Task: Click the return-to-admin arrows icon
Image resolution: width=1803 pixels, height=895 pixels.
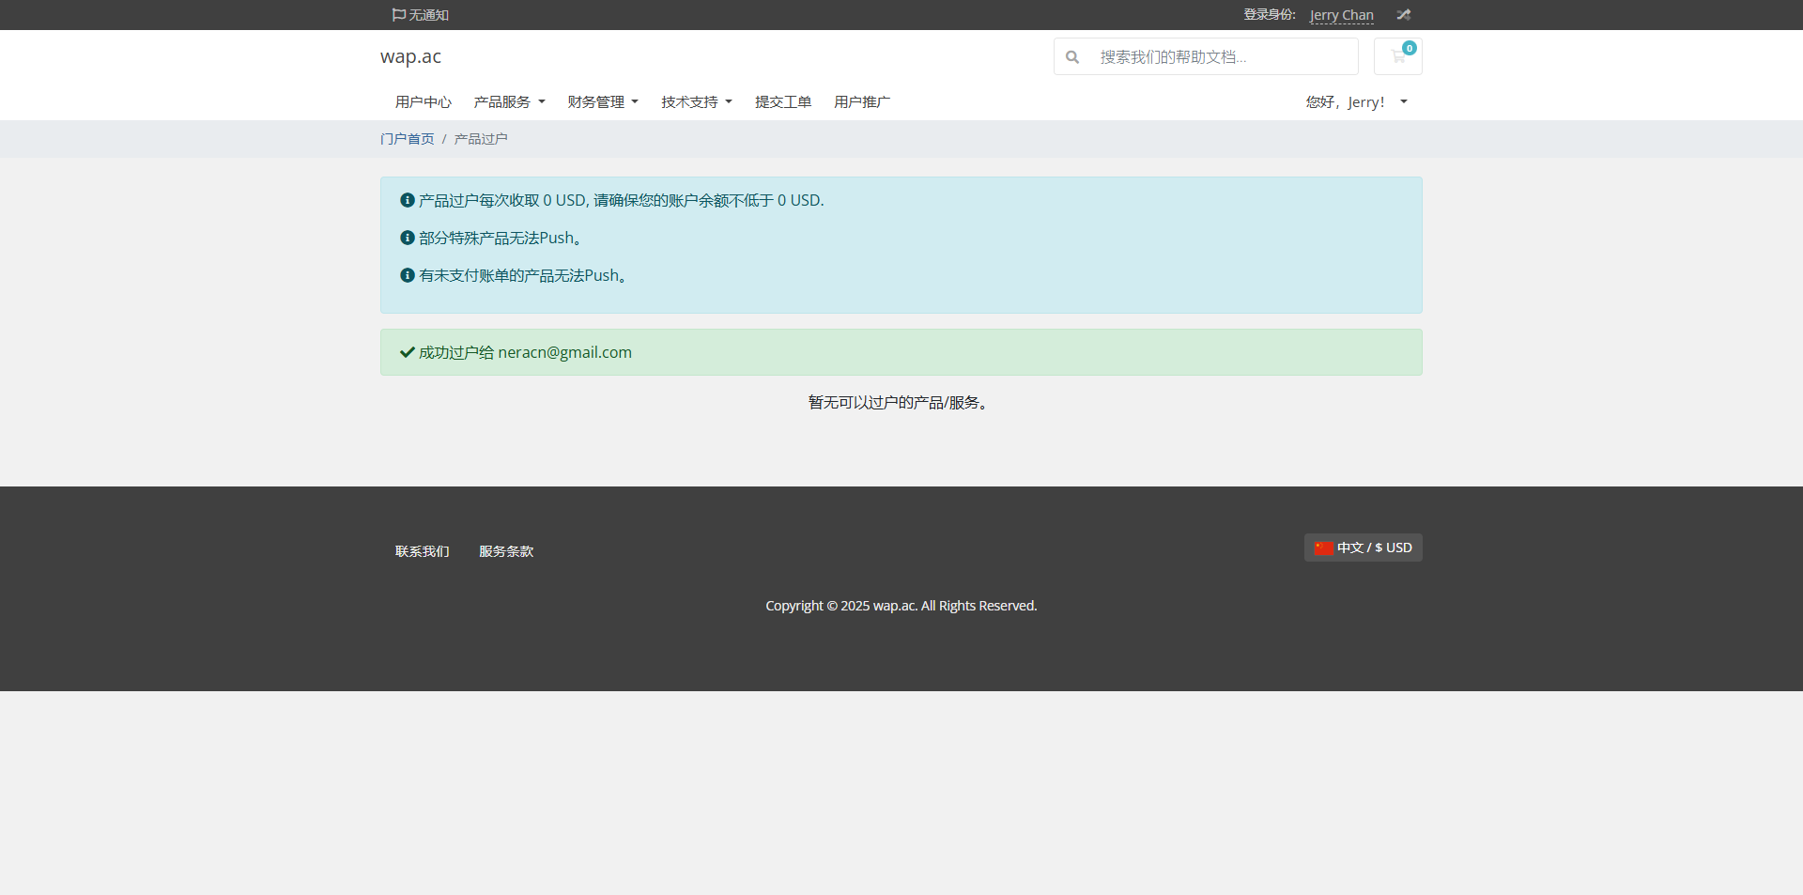Action: pos(1403,15)
